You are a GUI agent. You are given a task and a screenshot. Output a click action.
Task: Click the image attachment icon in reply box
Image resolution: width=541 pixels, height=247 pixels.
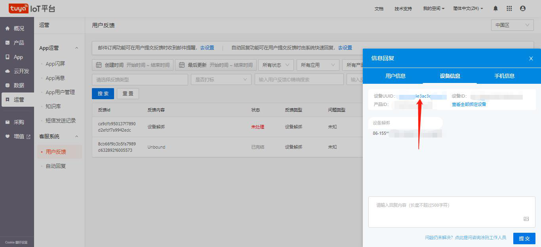pyautogui.click(x=526, y=219)
